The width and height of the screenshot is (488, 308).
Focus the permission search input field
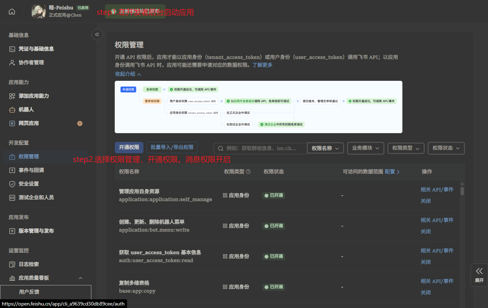(260, 148)
